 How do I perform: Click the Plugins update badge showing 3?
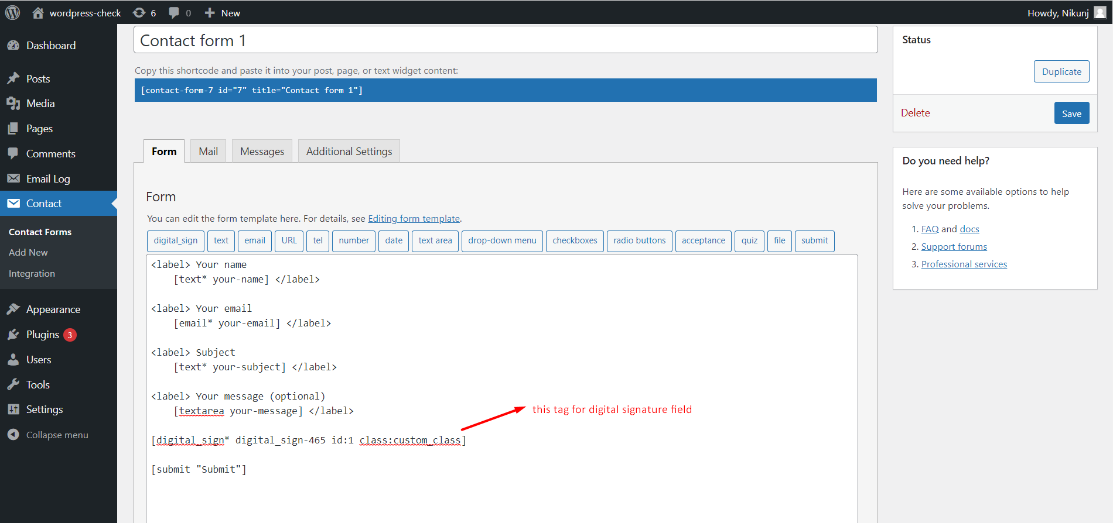70,335
